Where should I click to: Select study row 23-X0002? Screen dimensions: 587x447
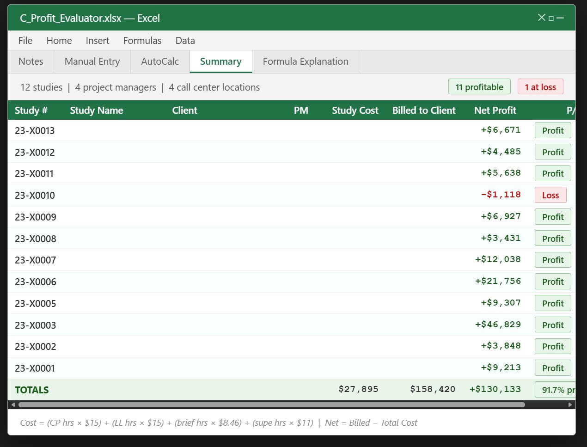(292, 346)
